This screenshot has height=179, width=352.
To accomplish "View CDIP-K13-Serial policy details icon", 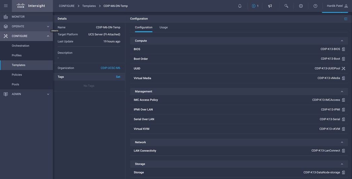I will (x=344, y=119).
